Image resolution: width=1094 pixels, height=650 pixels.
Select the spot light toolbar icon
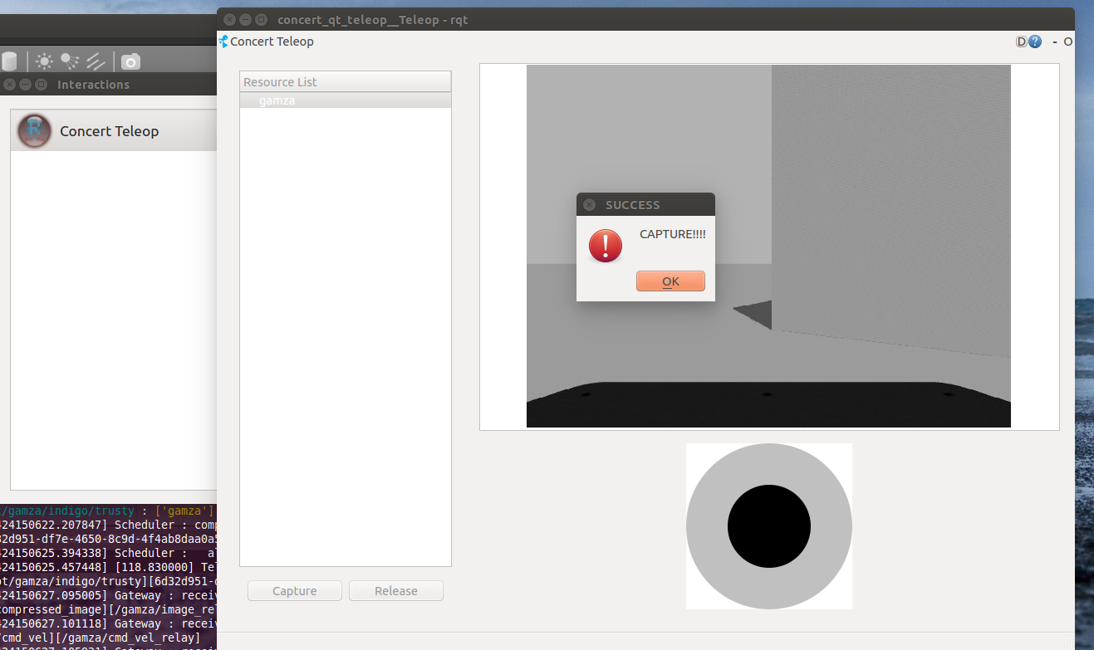[x=70, y=61]
